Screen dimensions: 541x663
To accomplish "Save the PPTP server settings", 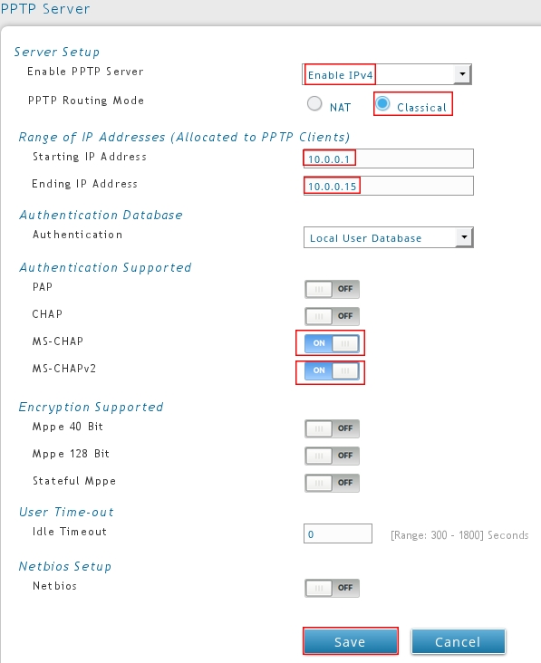I will [350, 641].
